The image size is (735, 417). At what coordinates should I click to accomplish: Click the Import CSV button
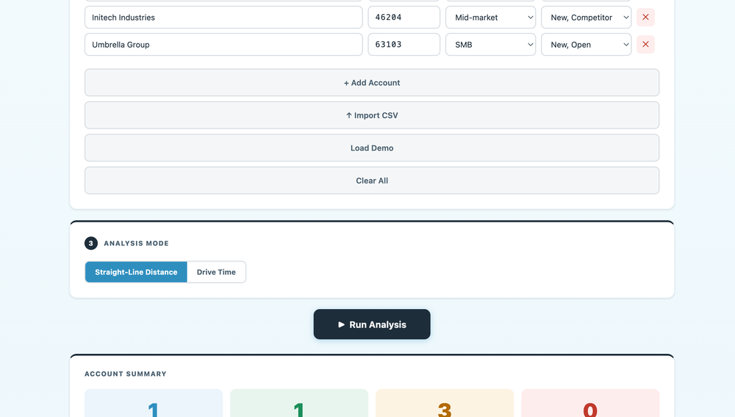pos(372,115)
